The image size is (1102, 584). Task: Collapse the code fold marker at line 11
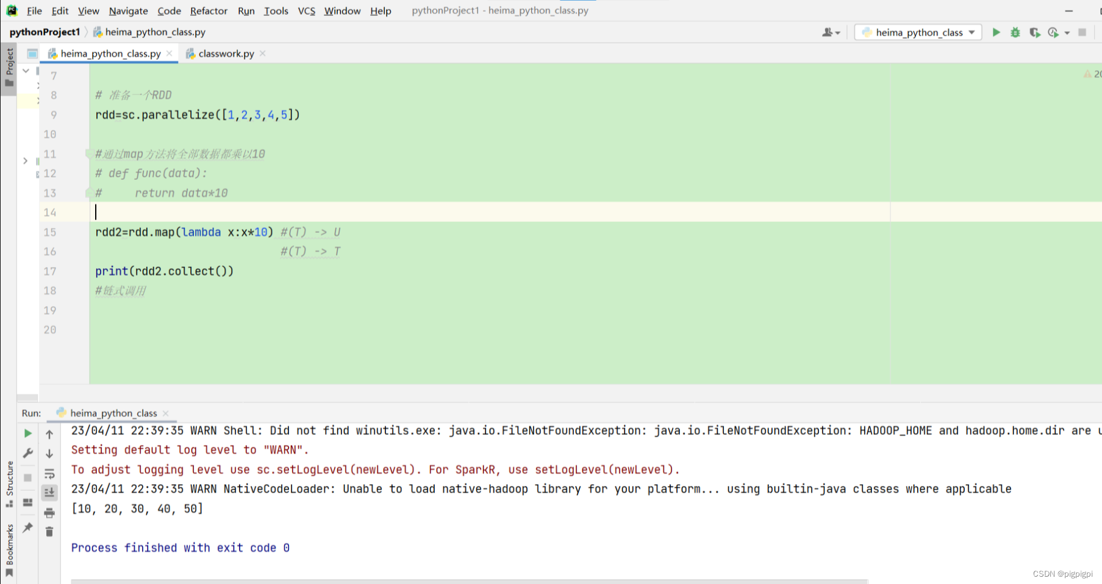(x=89, y=154)
